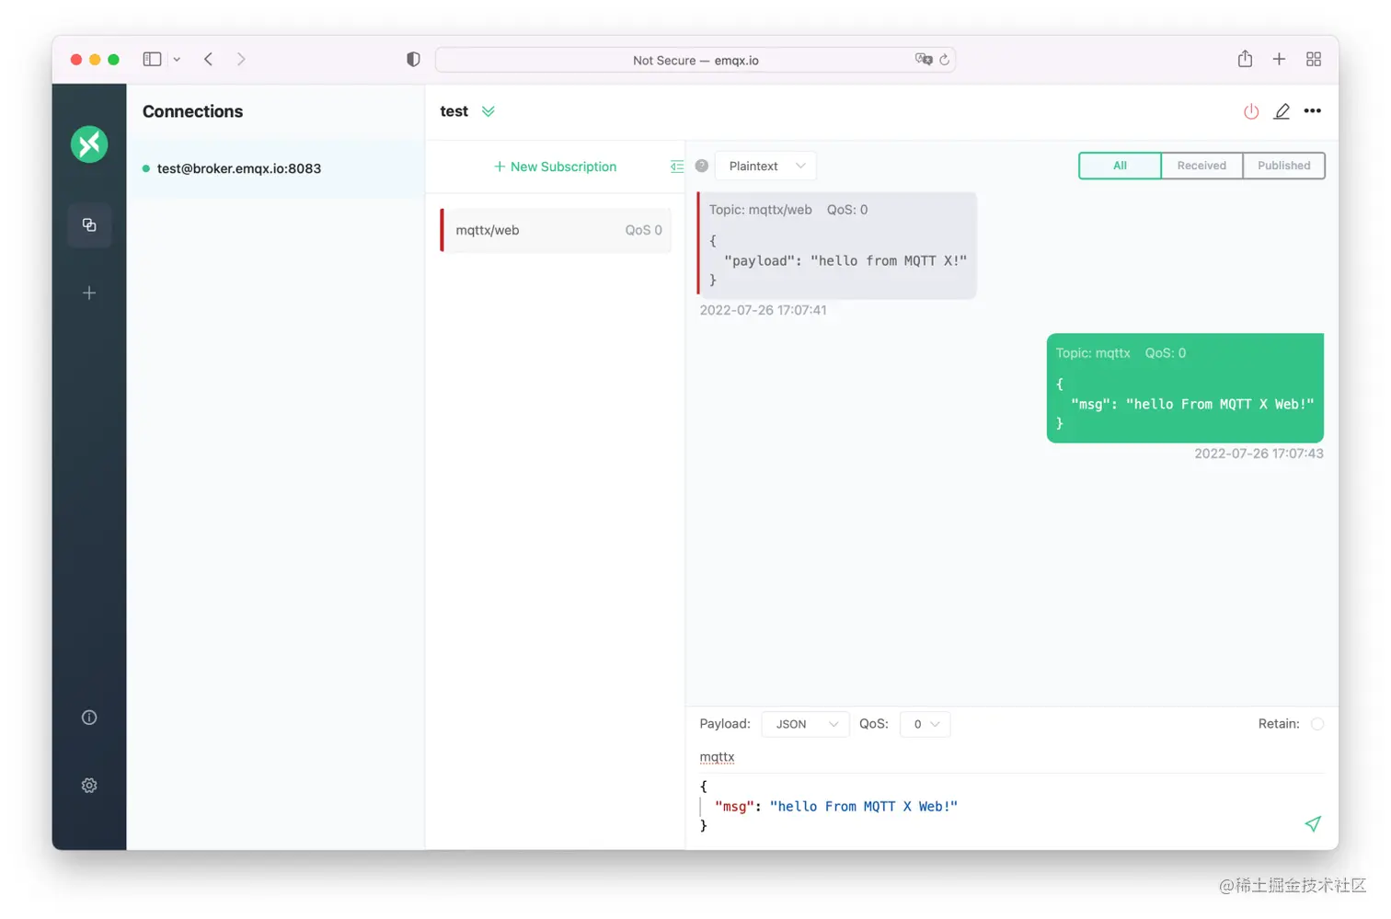
Task: Collapse the test connection chevron
Action: pyautogui.click(x=489, y=111)
